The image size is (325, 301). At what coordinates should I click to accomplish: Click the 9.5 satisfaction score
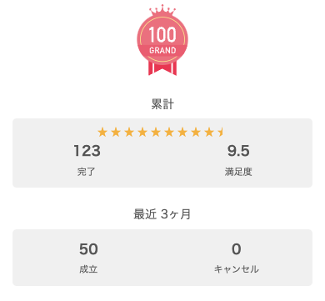click(238, 151)
